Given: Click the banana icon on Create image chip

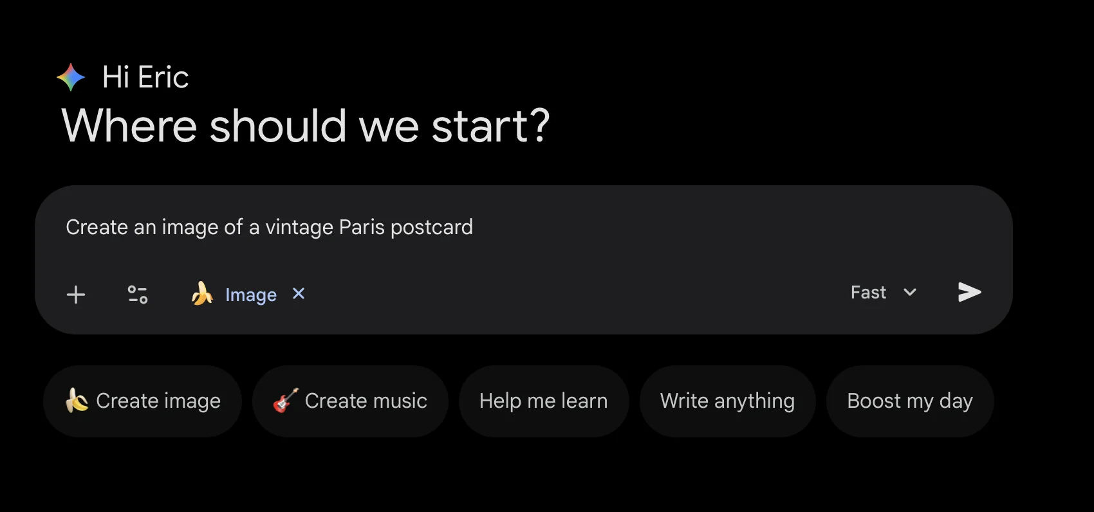Looking at the screenshot, I should (77, 401).
